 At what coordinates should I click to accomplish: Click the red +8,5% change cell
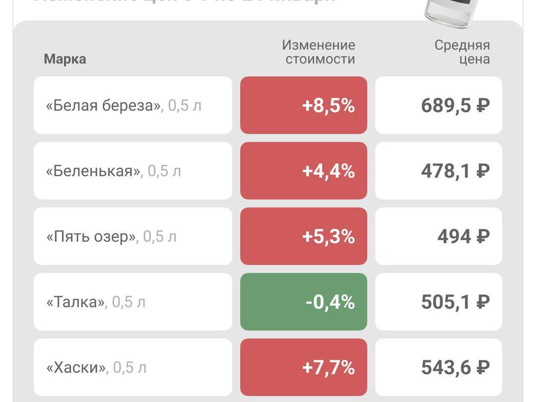click(x=304, y=105)
